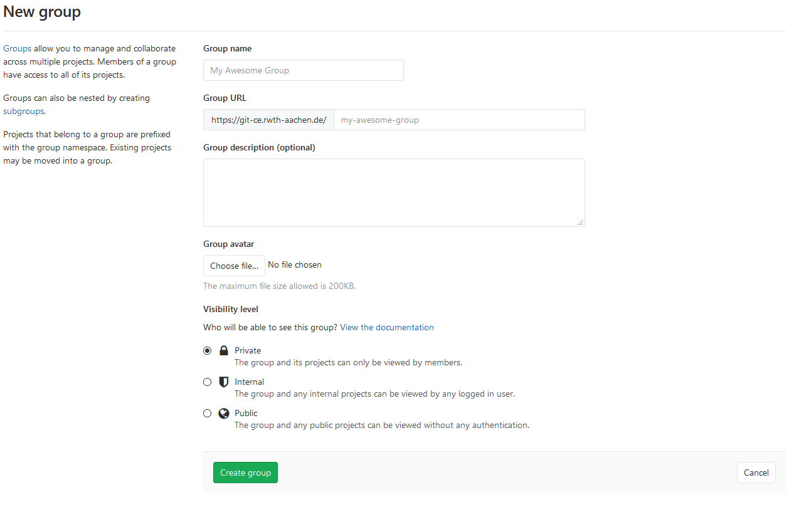Image resolution: width=804 pixels, height=512 pixels.
Task: Click the lock icon next to Private
Action: point(224,351)
